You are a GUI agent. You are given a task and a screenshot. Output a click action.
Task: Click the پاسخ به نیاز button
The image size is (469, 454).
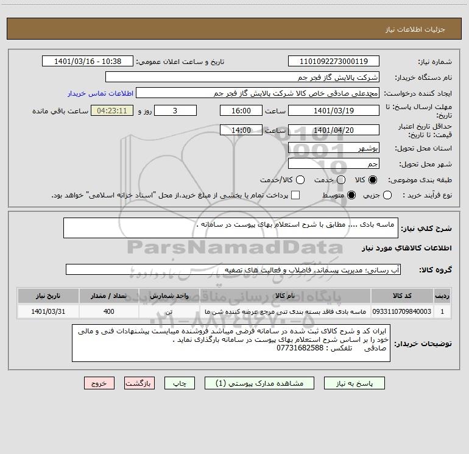click(354, 383)
